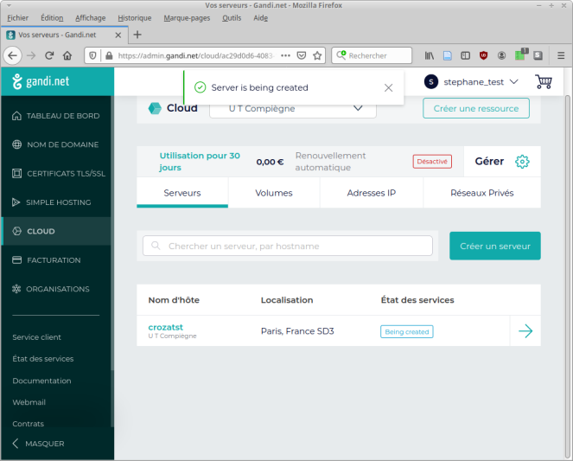Reload the current page

[49, 55]
